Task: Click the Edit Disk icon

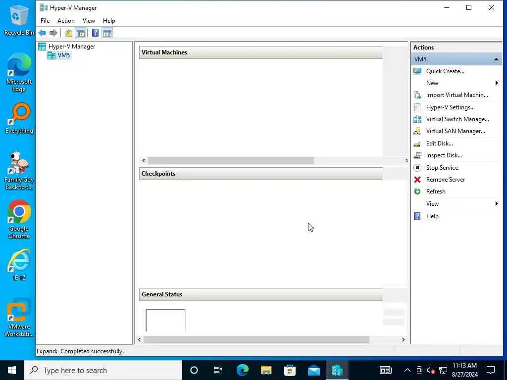Action: pyautogui.click(x=417, y=143)
